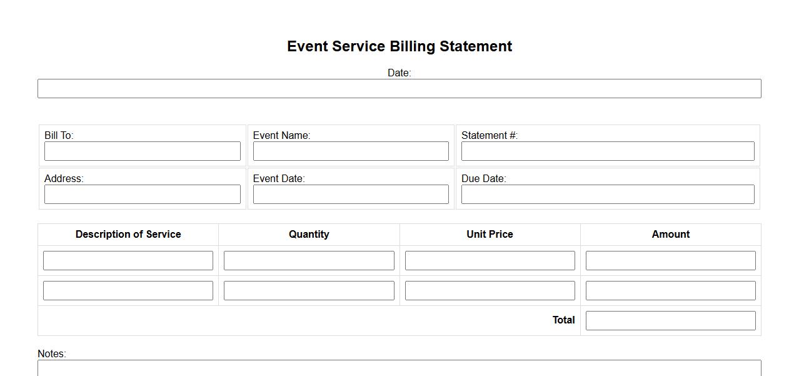This screenshot has height=376, width=799.
Task: Focus the Notes text area
Action: pyautogui.click(x=399, y=368)
